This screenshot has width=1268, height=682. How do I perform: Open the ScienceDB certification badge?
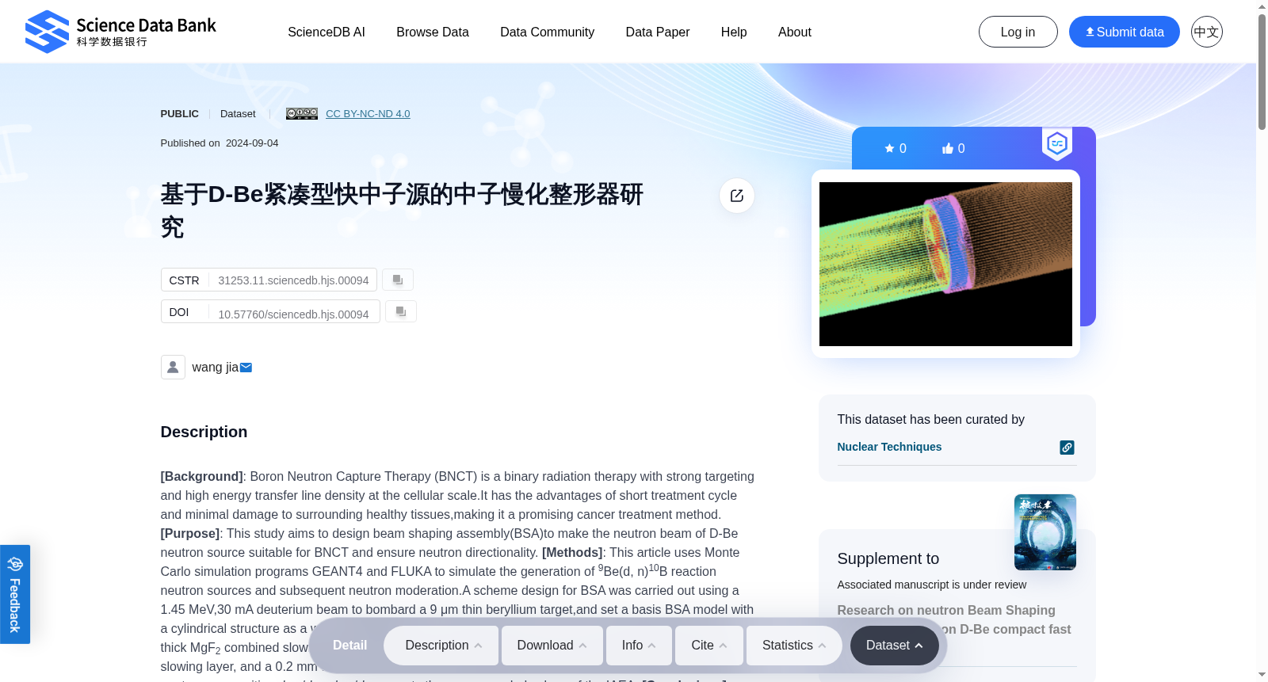(x=1057, y=144)
